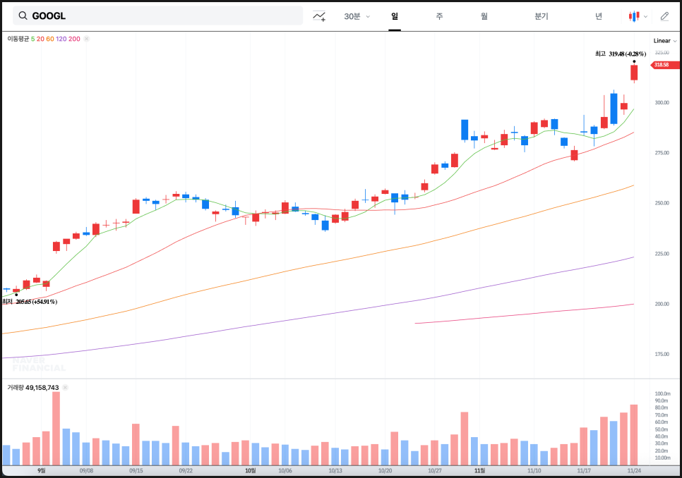Select the 월 monthly tab
Image resolution: width=682 pixels, height=478 pixels.
[484, 16]
